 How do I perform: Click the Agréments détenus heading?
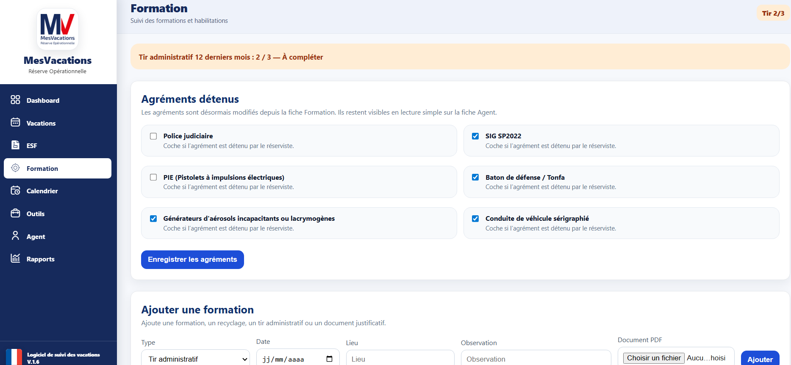click(190, 99)
